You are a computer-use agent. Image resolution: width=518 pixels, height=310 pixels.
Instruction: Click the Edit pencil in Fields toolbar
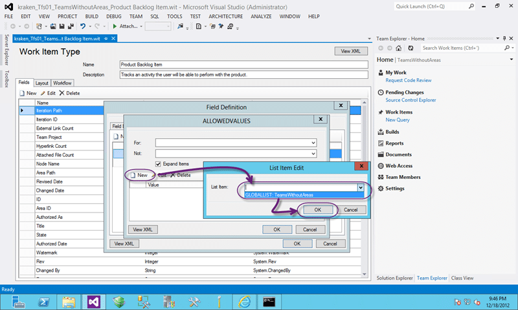tap(43, 93)
